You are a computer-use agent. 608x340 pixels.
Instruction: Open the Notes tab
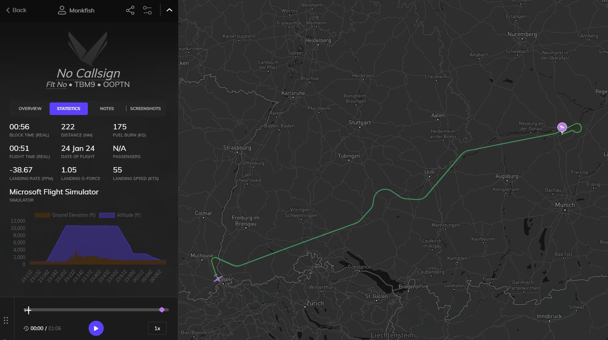pos(107,109)
